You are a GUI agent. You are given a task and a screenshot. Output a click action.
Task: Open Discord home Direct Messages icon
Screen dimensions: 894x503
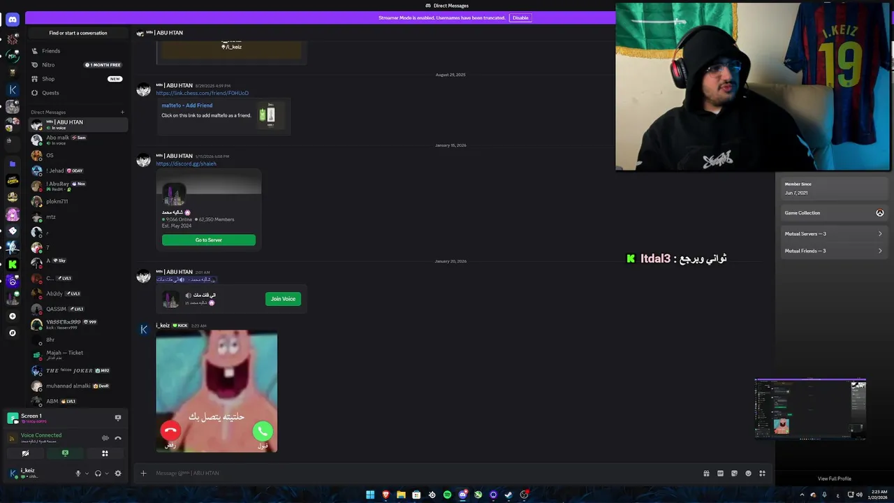pyautogui.click(x=12, y=20)
